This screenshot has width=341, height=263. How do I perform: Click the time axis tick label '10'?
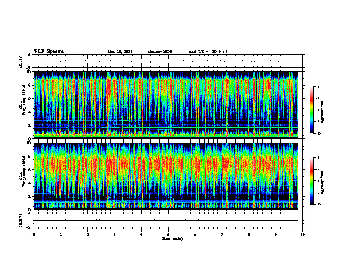click(303, 235)
